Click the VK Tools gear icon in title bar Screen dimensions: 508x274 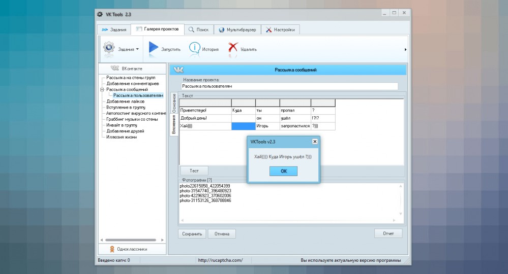click(x=100, y=14)
